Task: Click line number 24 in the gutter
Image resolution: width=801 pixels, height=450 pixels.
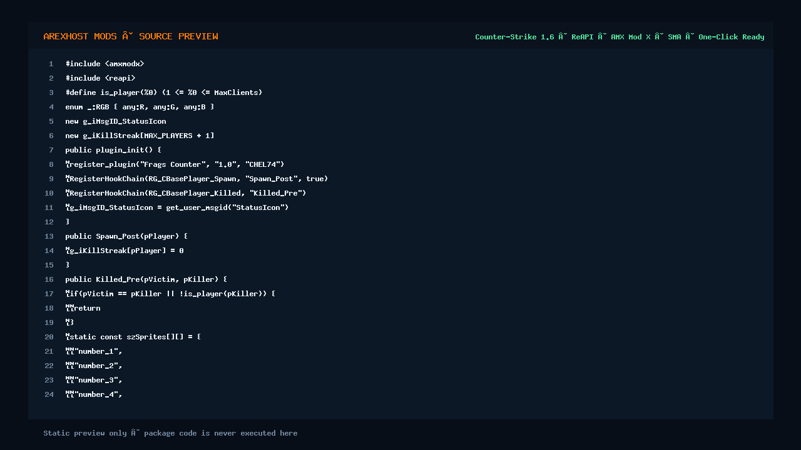Action: (x=49, y=394)
